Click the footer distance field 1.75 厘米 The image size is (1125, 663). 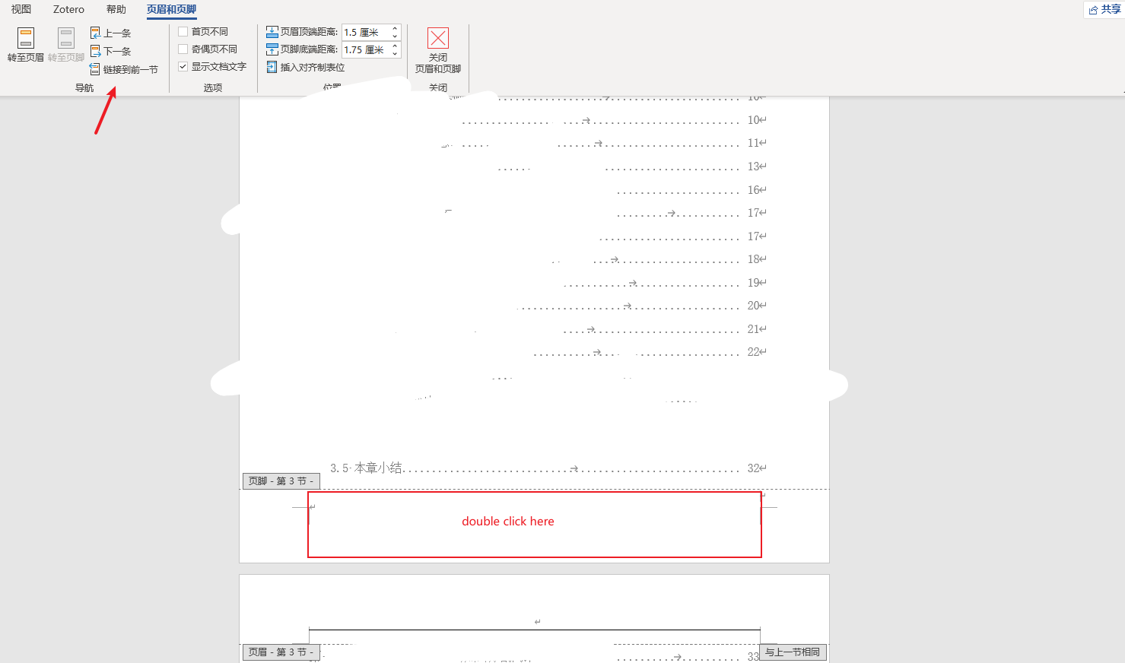pyautogui.click(x=366, y=49)
